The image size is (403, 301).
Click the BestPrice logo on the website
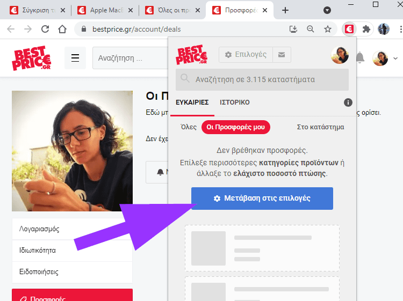pos(32,58)
